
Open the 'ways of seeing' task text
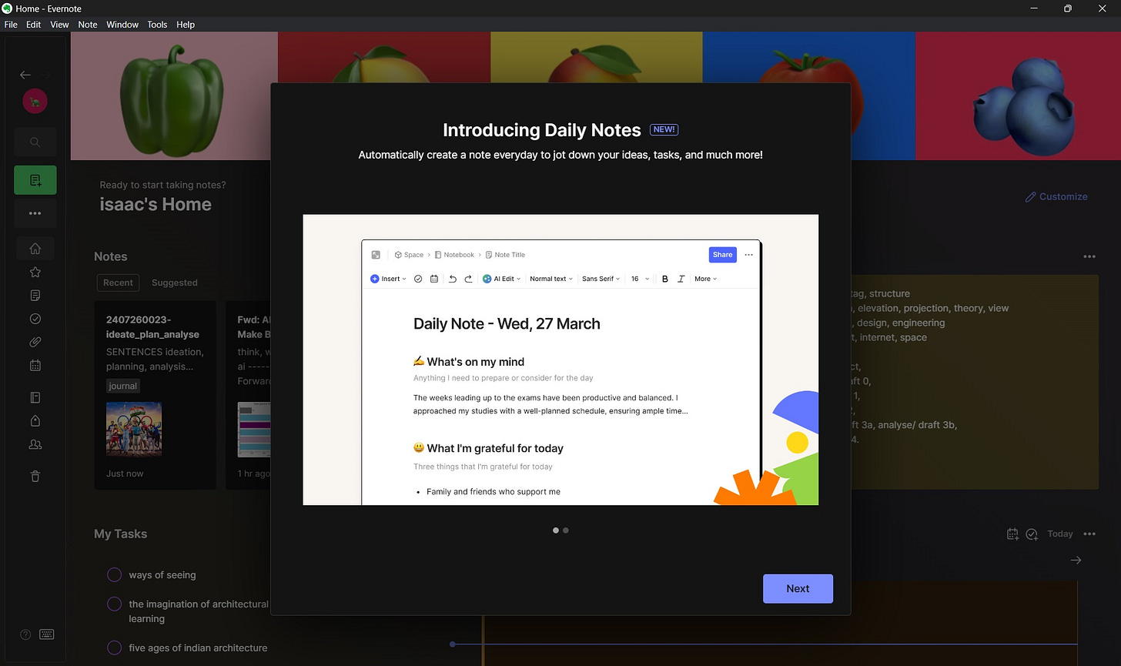tap(162, 574)
